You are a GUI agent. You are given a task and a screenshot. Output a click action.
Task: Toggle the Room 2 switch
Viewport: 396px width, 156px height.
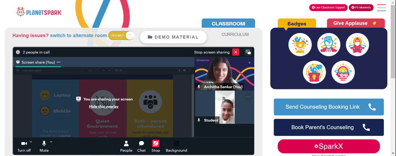[121, 36]
